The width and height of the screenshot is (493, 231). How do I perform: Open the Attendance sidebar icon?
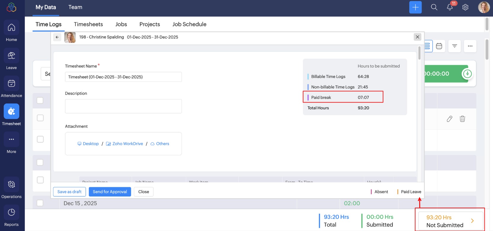[x=12, y=84]
